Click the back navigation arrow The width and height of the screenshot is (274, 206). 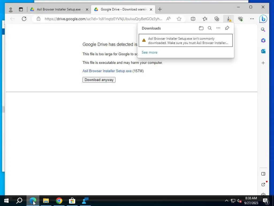[x=12, y=19]
